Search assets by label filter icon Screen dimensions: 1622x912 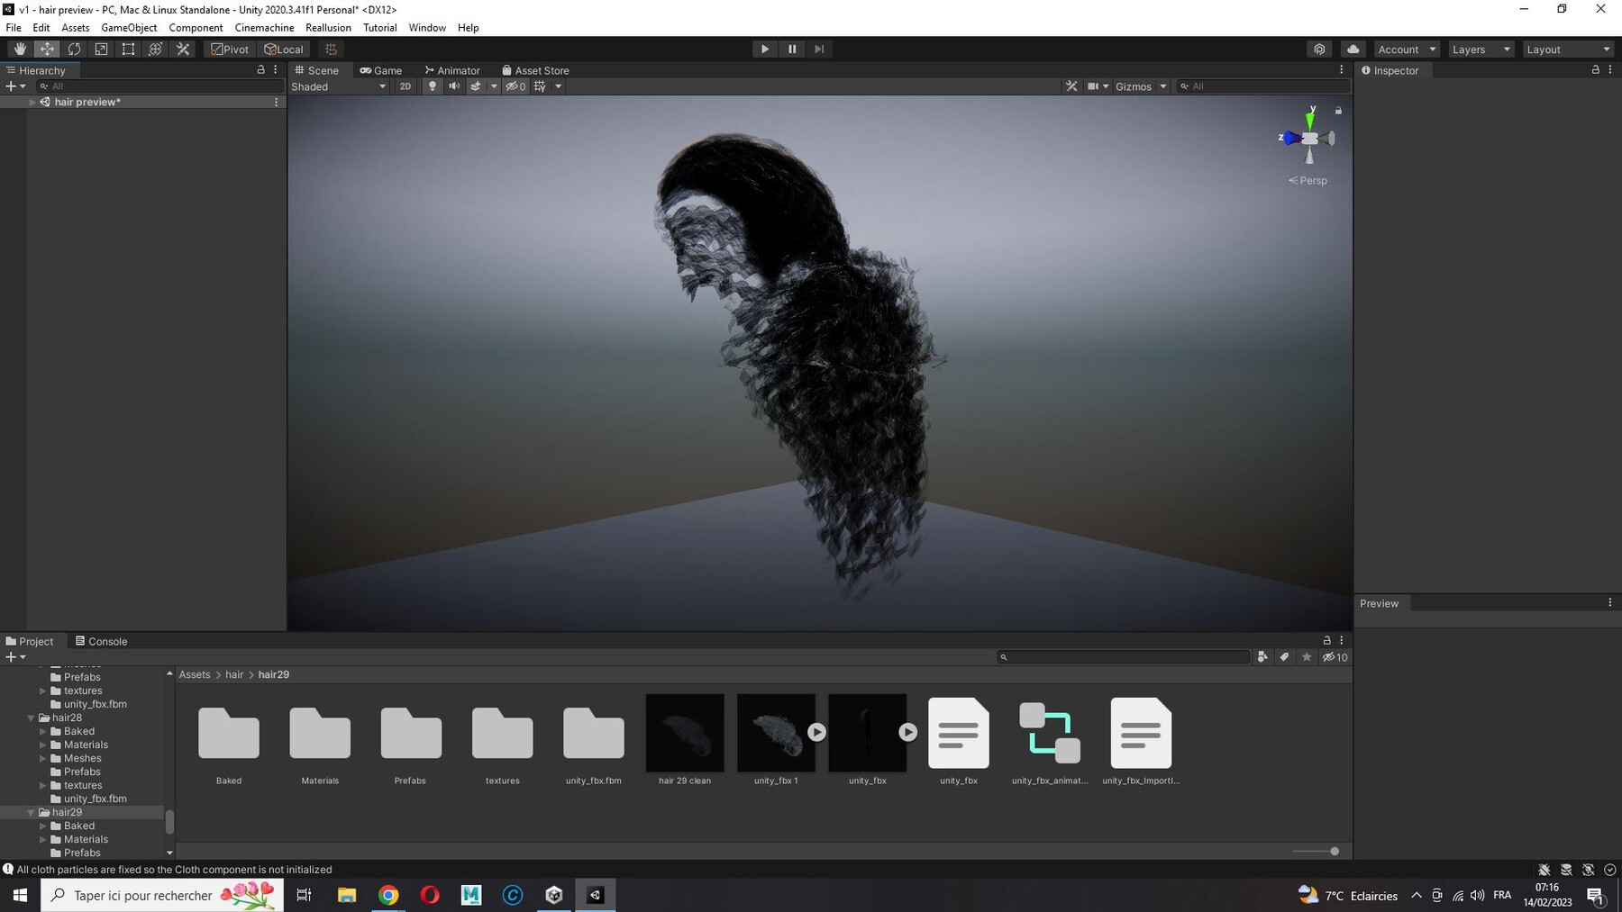[x=1284, y=657]
